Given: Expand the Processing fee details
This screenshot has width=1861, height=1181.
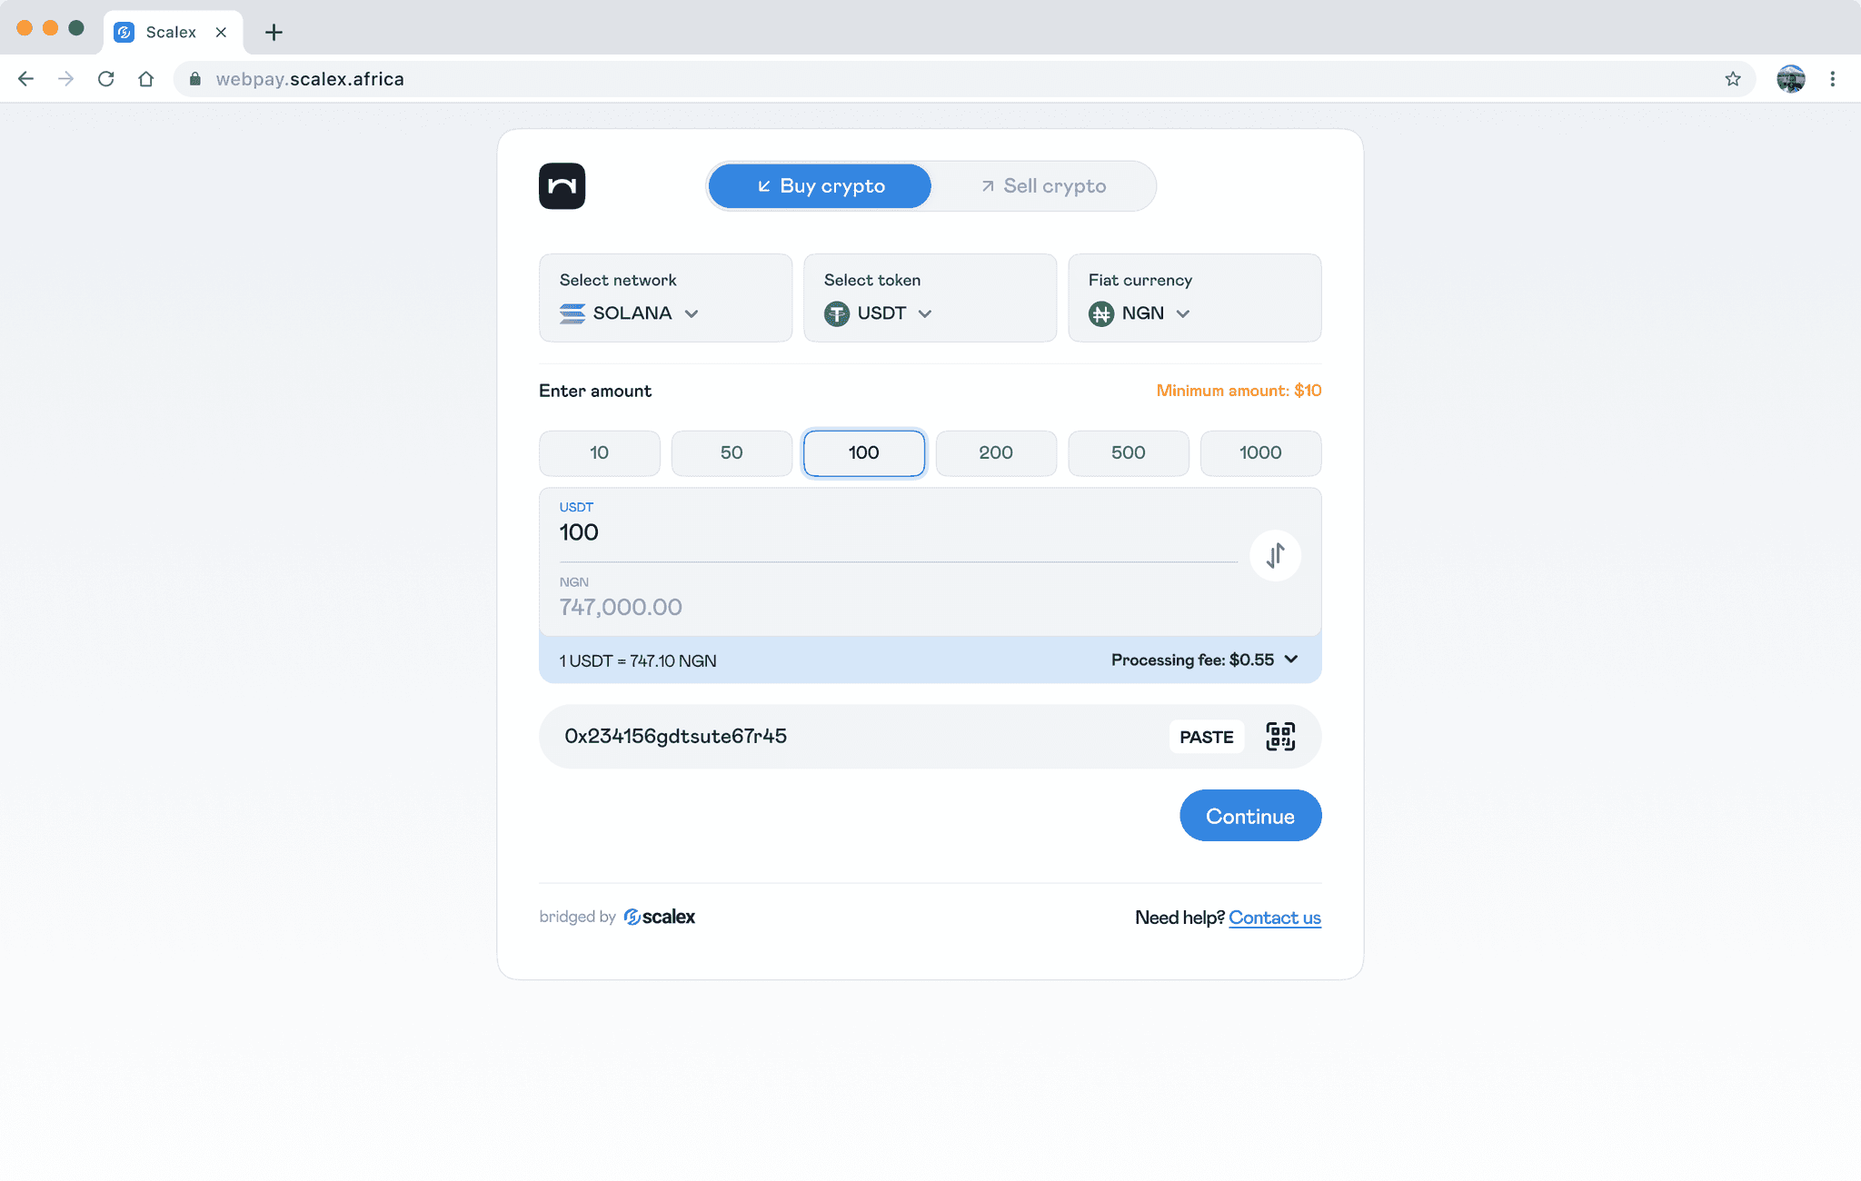Looking at the screenshot, I should point(1205,660).
